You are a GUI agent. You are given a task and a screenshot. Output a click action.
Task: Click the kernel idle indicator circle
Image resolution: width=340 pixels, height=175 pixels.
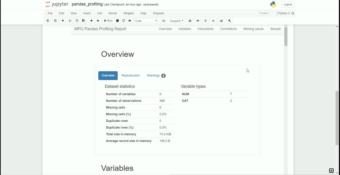pyautogui.click(x=293, y=13)
